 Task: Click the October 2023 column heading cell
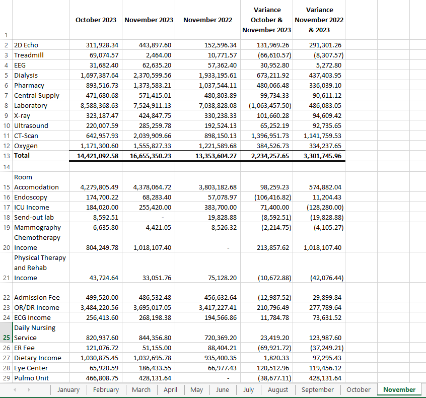pos(96,20)
